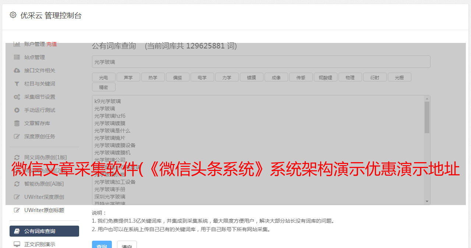Click the edit icon for UWriter深度原创
471x248 pixels.
(17, 197)
